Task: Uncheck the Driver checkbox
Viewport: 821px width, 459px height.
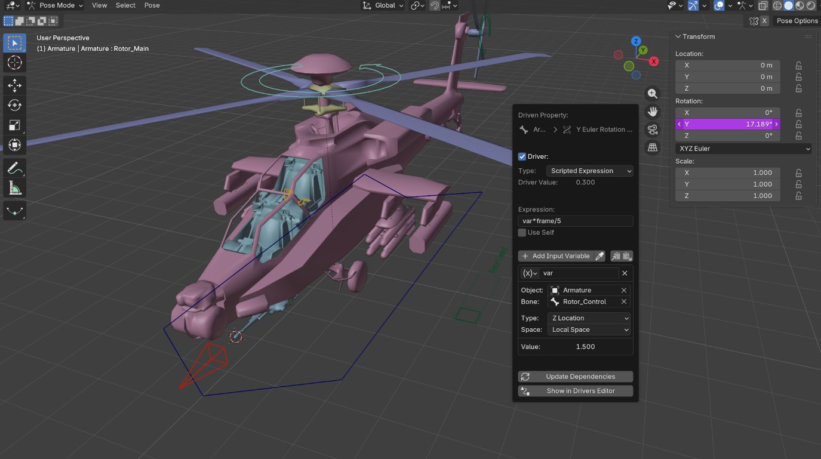Action: [x=522, y=156]
